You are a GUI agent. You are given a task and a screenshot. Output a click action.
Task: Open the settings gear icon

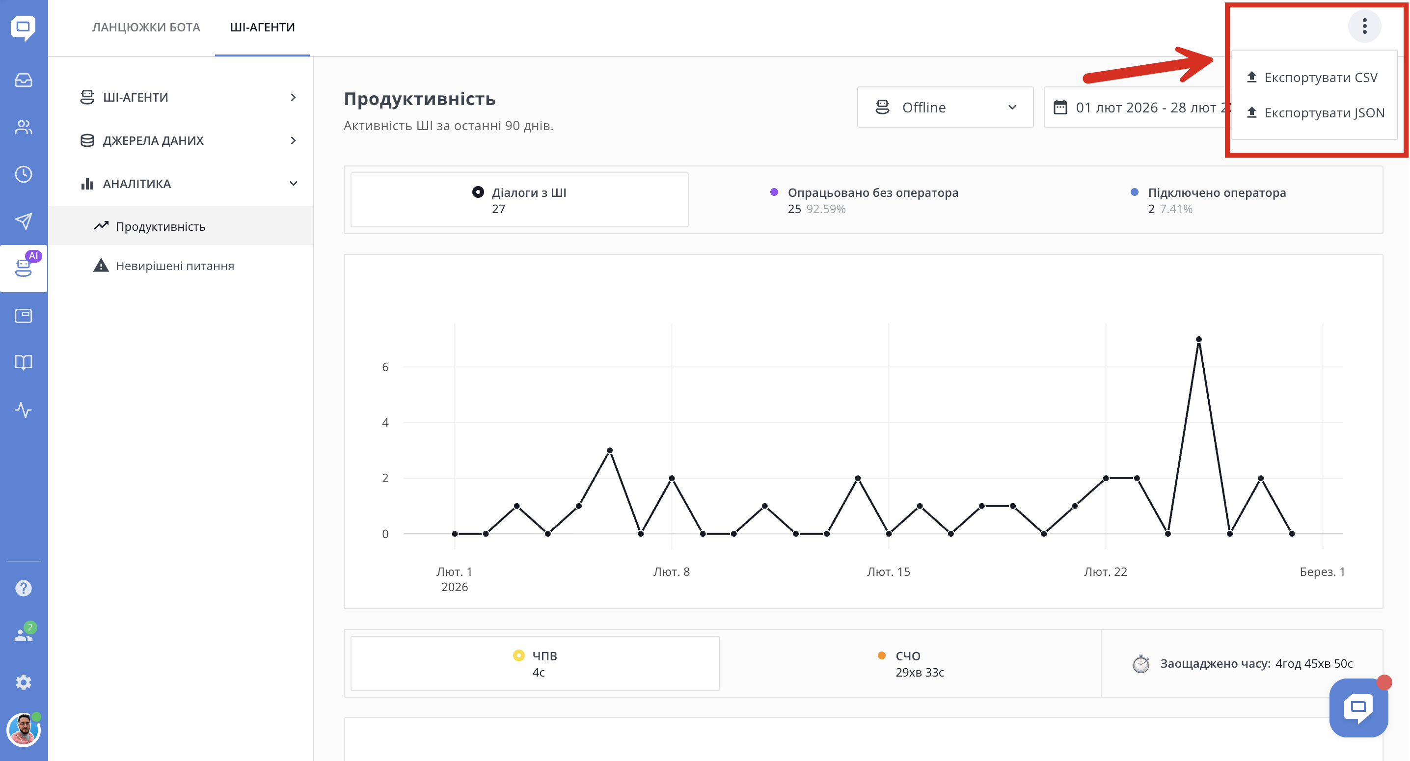[24, 682]
